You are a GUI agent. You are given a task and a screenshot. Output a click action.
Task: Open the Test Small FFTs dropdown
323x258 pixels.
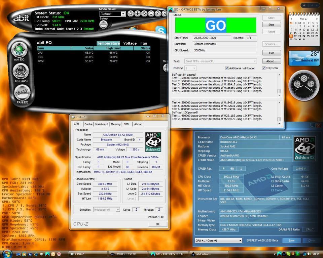tap(220, 61)
